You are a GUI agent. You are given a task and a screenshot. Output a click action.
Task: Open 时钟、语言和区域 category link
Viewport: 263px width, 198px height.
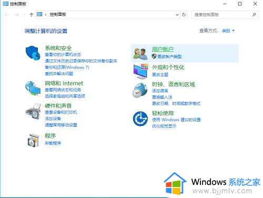tap(174, 84)
